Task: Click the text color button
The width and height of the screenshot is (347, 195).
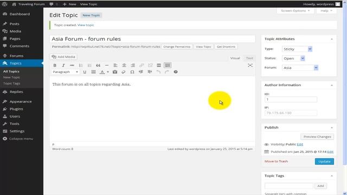Action: (102, 72)
